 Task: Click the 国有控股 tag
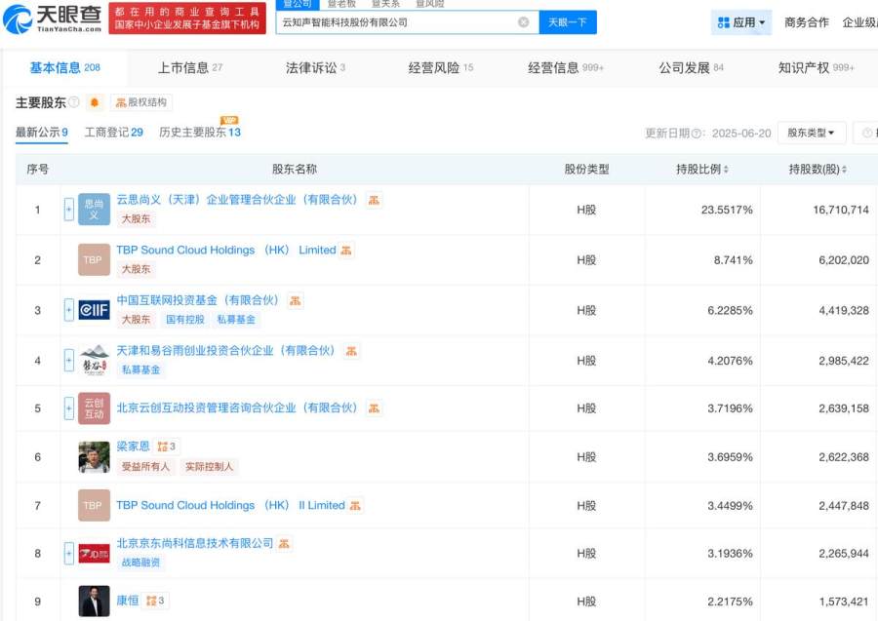tap(185, 320)
